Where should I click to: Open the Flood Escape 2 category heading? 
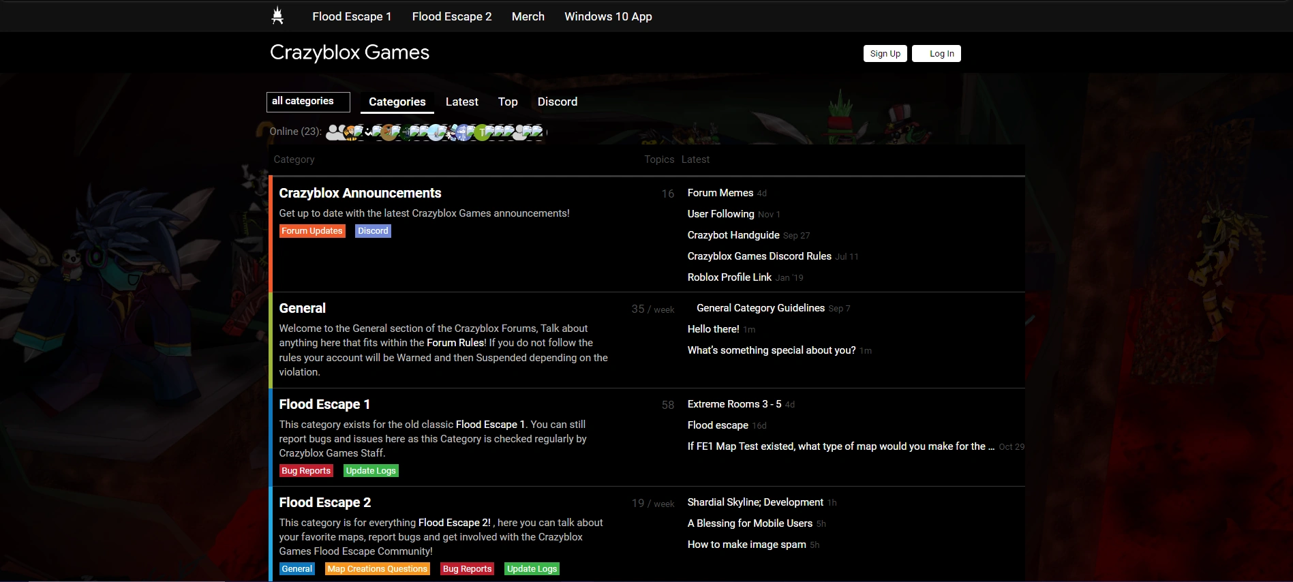click(x=325, y=503)
